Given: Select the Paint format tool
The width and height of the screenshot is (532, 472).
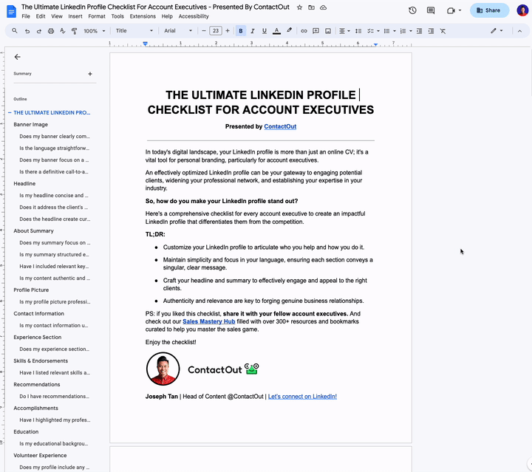Looking at the screenshot, I should [73, 31].
